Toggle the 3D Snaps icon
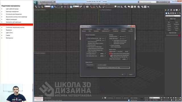The height and width of the screenshot is (102, 182). click(91, 7)
